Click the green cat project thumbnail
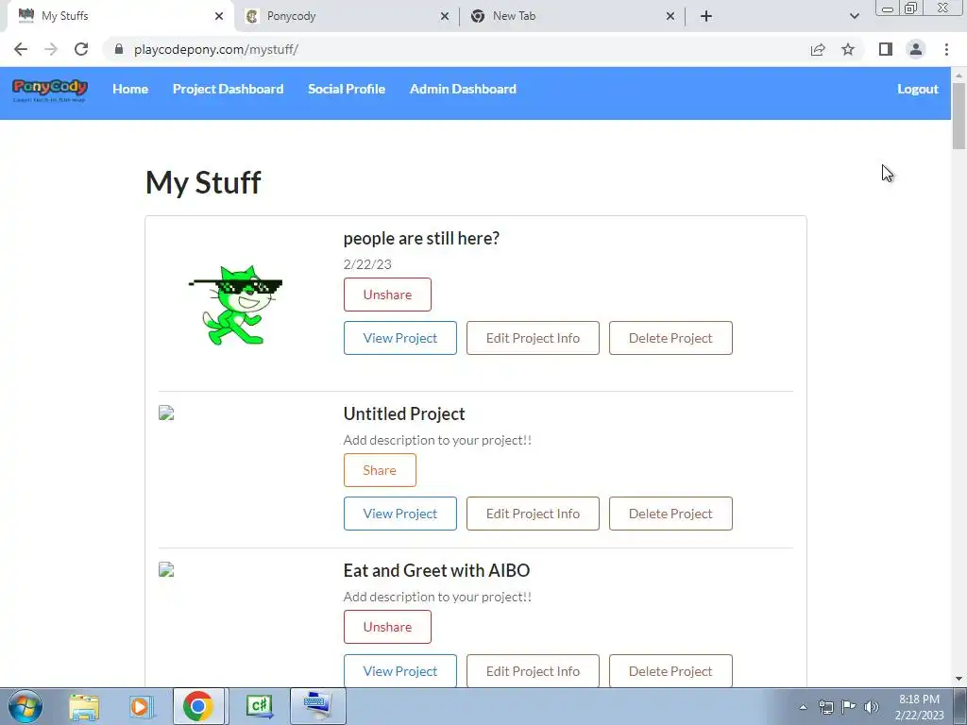Viewport: 967px width, 725px height. (x=235, y=305)
